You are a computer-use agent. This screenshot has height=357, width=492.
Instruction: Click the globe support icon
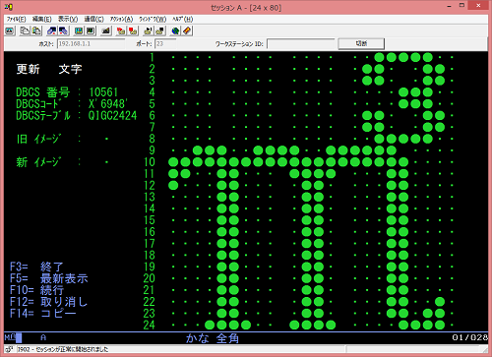[x=175, y=31]
